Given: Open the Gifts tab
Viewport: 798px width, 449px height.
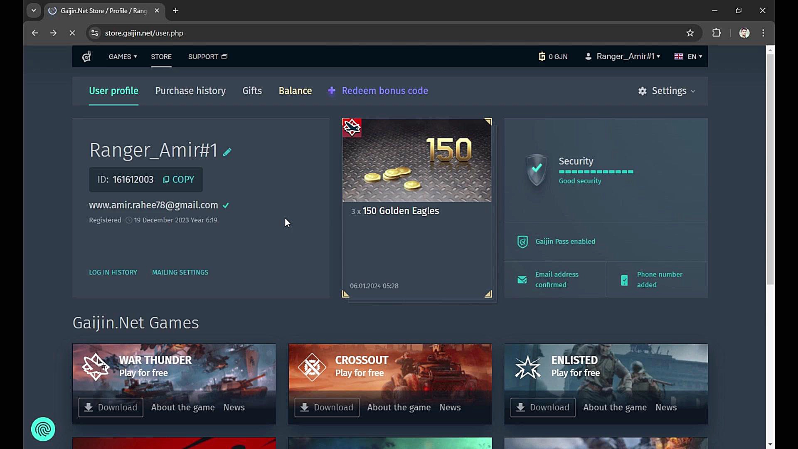Looking at the screenshot, I should pyautogui.click(x=252, y=91).
